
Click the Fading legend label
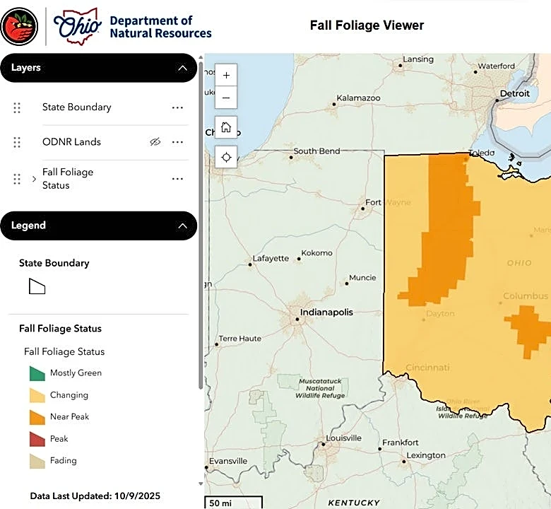tap(64, 460)
